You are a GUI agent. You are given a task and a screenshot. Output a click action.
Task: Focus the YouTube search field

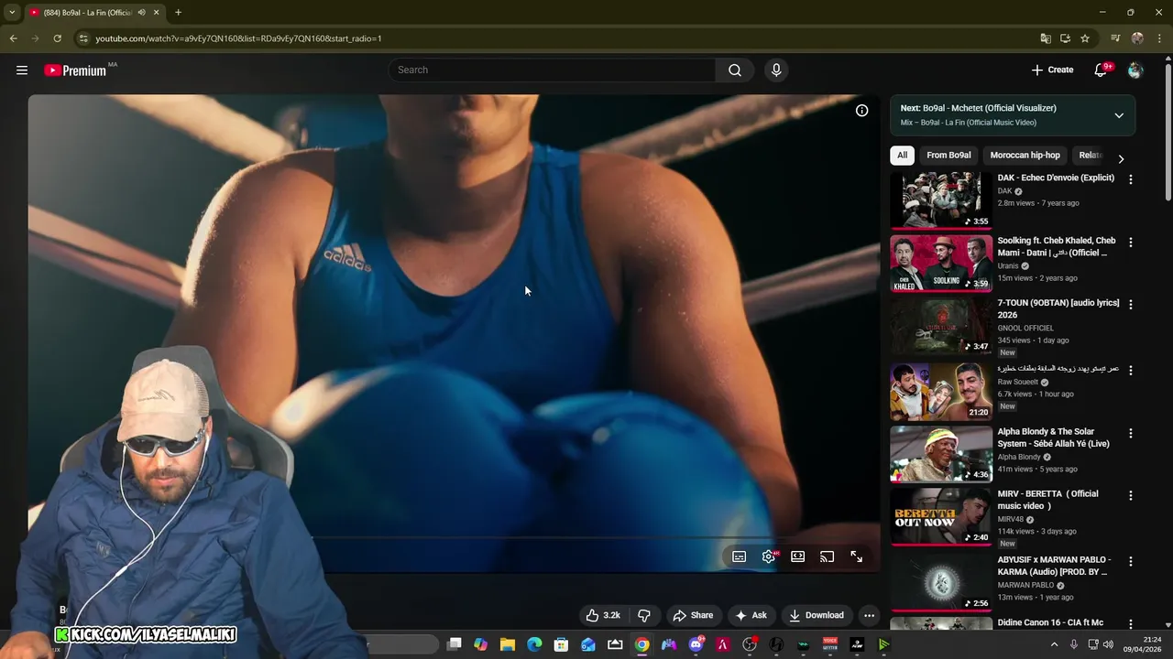[553, 70]
